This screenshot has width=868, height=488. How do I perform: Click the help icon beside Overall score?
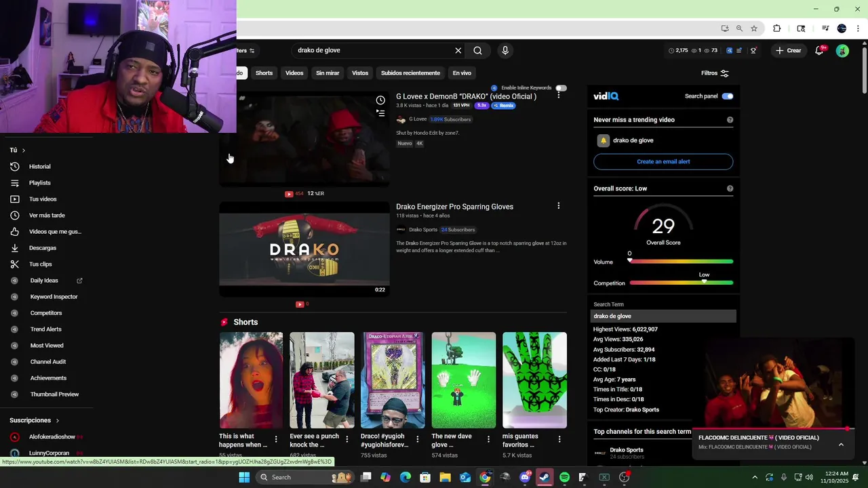pyautogui.click(x=730, y=188)
